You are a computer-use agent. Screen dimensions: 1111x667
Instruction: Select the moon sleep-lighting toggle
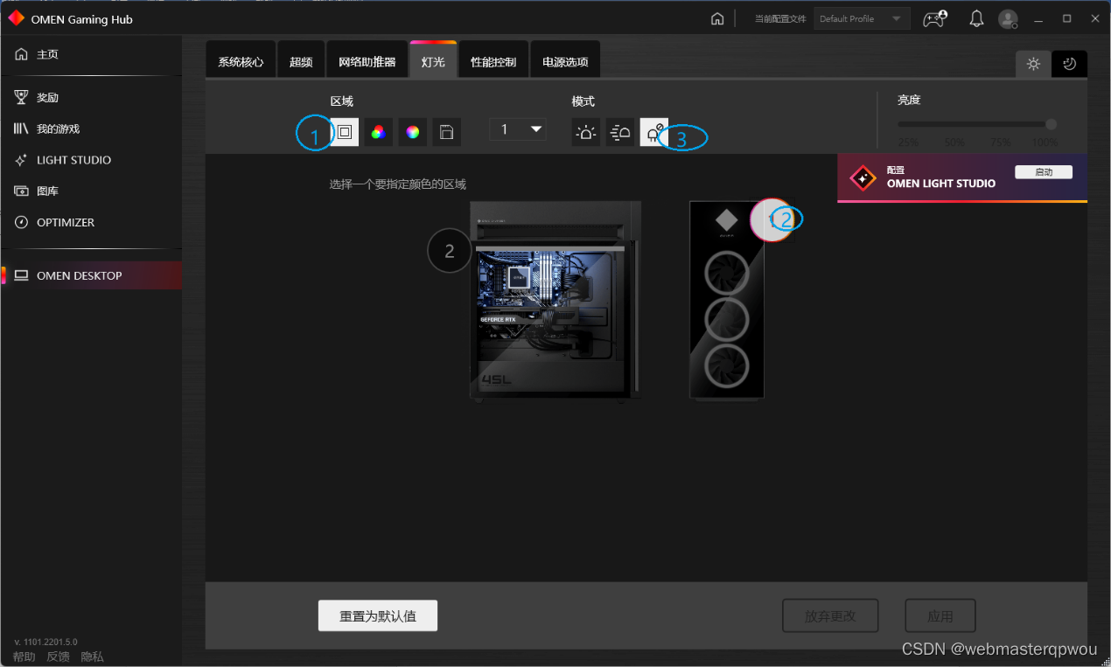tap(1069, 64)
